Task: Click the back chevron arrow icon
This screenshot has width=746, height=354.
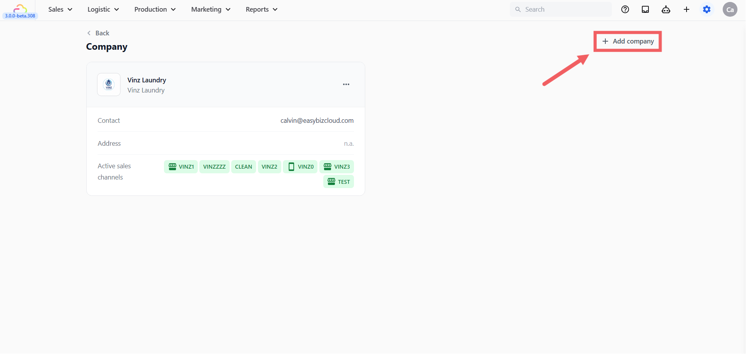Action: pyautogui.click(x=89, y=33)
